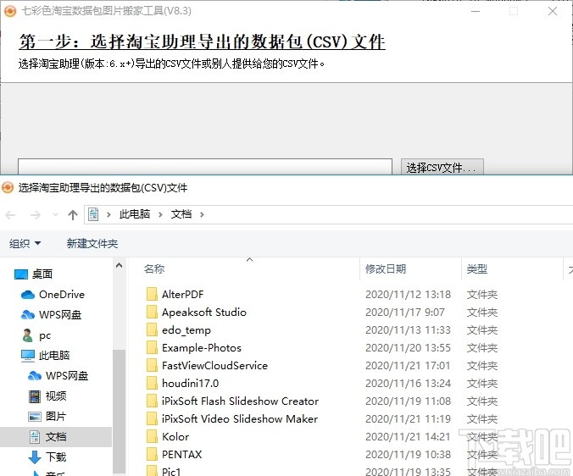Select WPS网盘 under 此电脑

67,375
